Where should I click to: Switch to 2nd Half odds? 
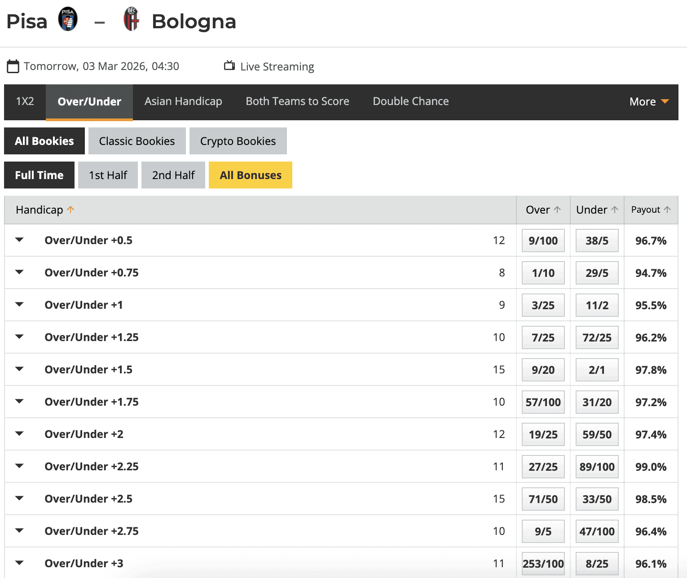[x=173, y=175]
